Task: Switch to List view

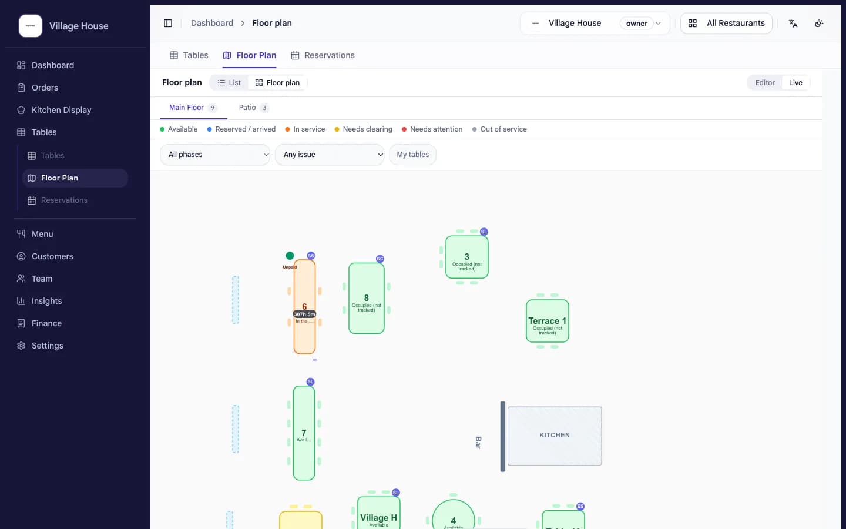Action: [229, 83]
